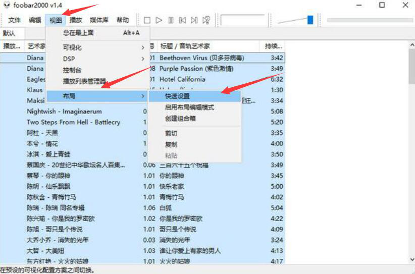
Task: Select track Hotel California
Action: point(182,79)
